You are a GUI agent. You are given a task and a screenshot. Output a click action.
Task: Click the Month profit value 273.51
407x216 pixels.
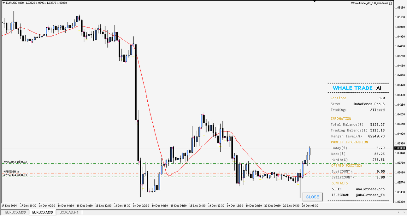pos(379,160)
